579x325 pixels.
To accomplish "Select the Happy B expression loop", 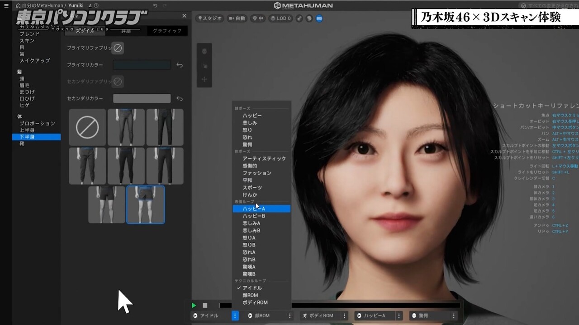I will click(x=253, y=216).
